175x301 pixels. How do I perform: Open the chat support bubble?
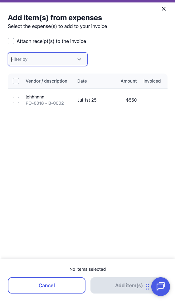tap(161, 286)
